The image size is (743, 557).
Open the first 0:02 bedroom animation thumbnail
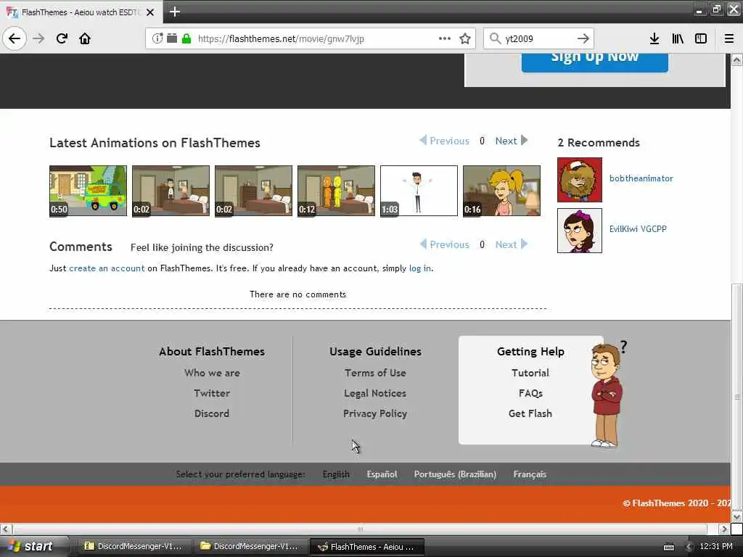pyautogui.click(x=171, y=191)
